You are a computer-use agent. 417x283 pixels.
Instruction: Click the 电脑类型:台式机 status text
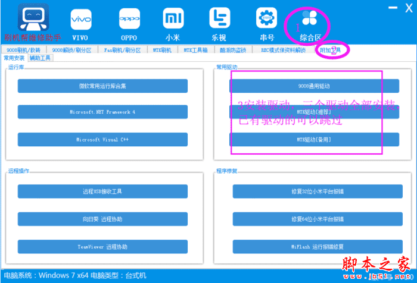(x=119, y=275)
